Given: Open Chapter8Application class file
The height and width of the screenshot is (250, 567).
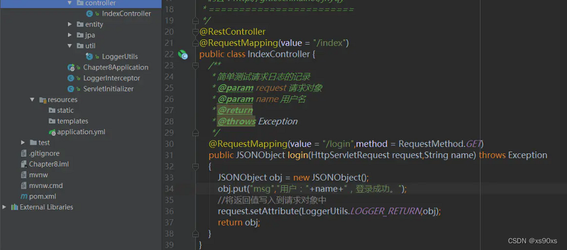Looking at the screenshot, I should [x=116, y=67].
